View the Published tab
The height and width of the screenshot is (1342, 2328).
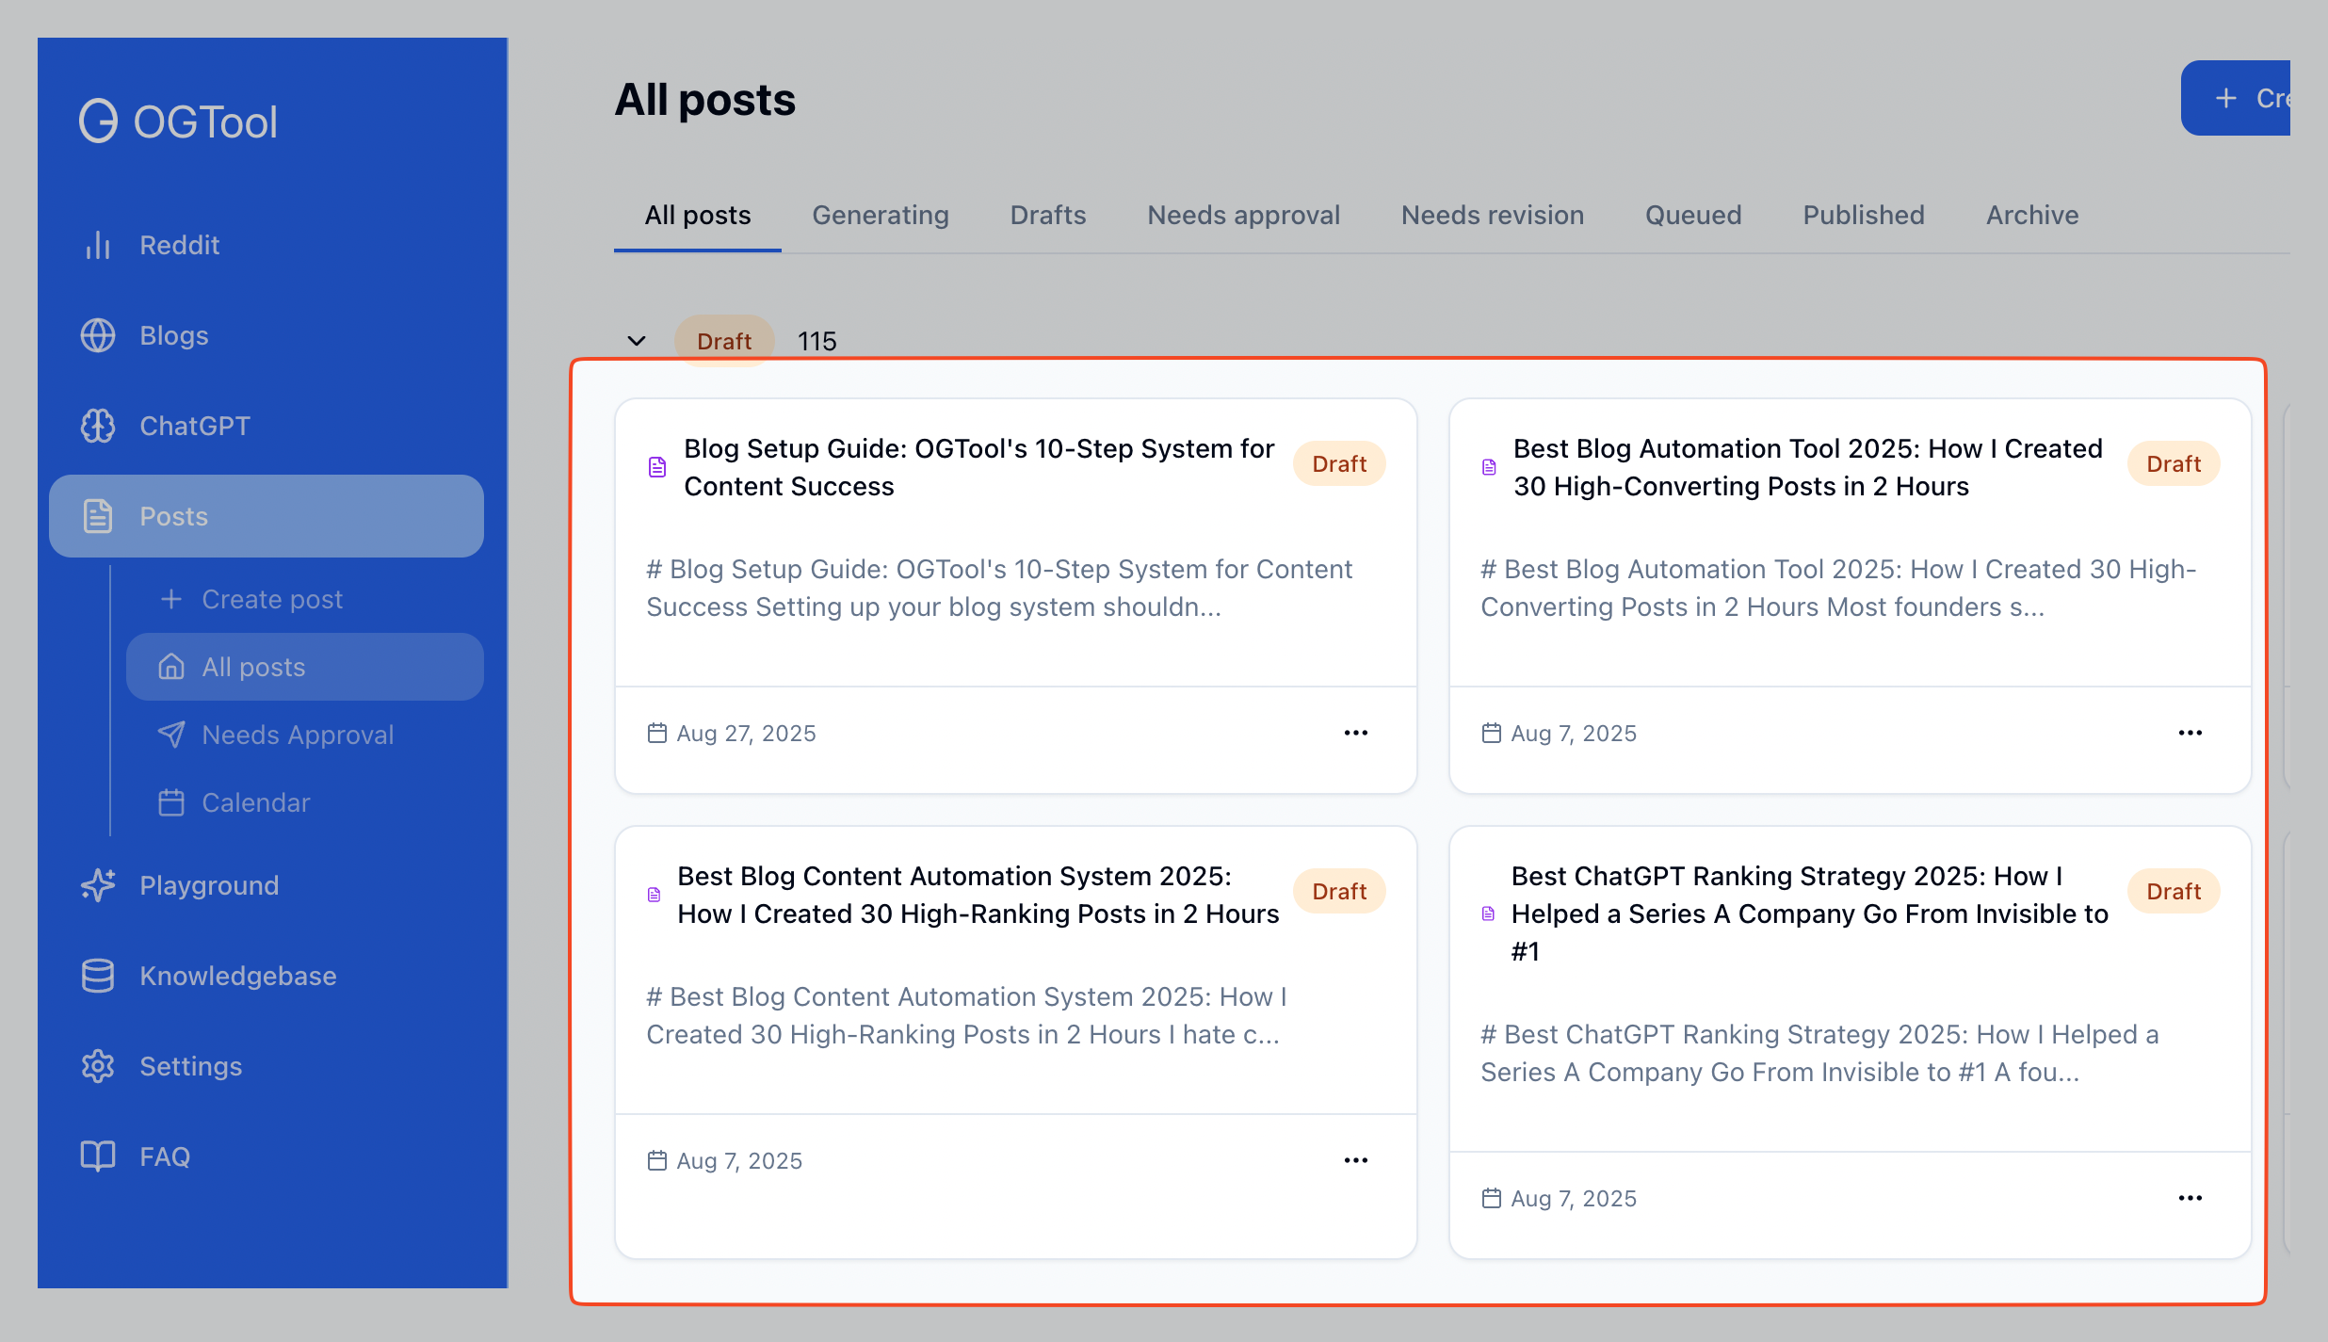pyautogui.click(x=1864, y=215)
